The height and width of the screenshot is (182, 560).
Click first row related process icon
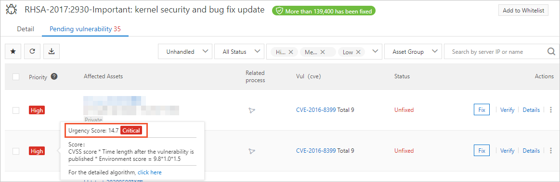[x=252, y=110]
